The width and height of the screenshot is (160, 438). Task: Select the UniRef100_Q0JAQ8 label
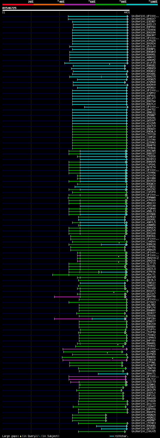tap(143, 351)
